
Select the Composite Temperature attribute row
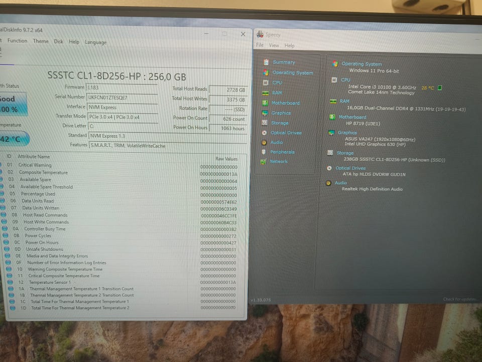[121, 172]
